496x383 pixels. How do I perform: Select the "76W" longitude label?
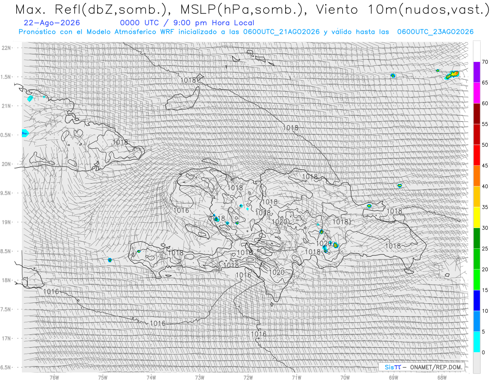54,377
